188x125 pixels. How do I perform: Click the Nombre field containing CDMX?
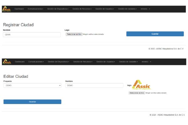[32, 35]
